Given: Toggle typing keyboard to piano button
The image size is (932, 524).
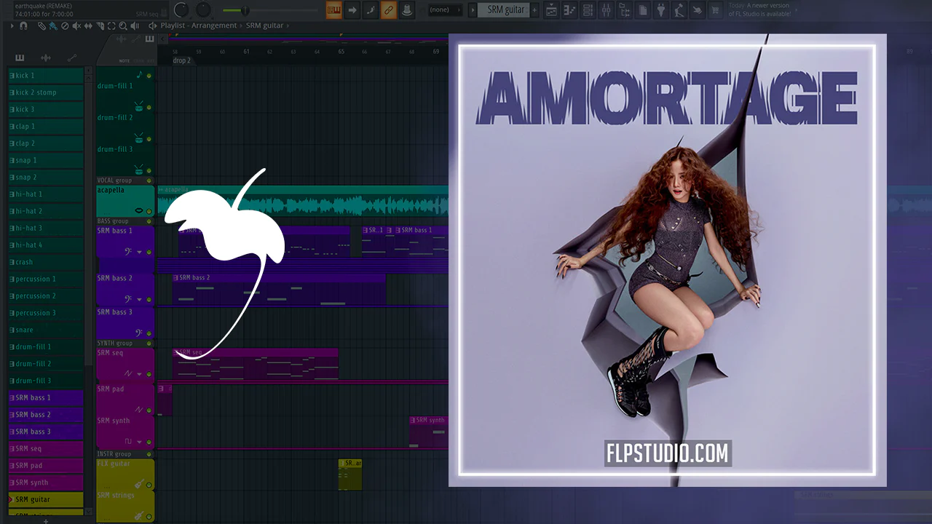Looking at the screenshot, I should click(334, 10).
